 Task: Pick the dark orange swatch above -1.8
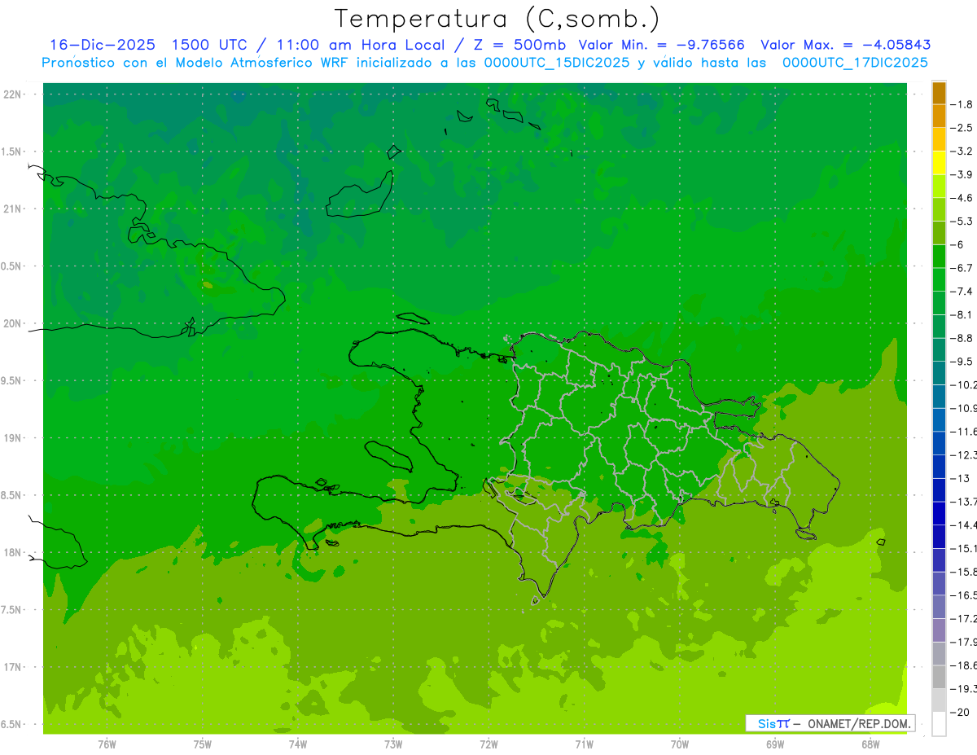coord(939,93)
